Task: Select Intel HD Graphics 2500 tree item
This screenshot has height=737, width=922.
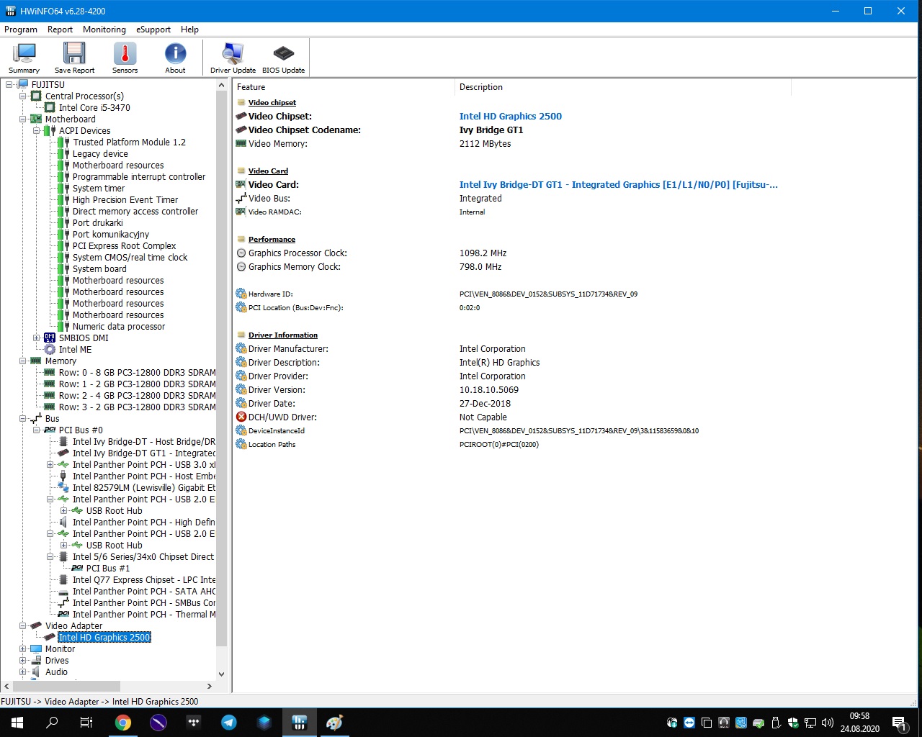Action: tap(104, 637)
